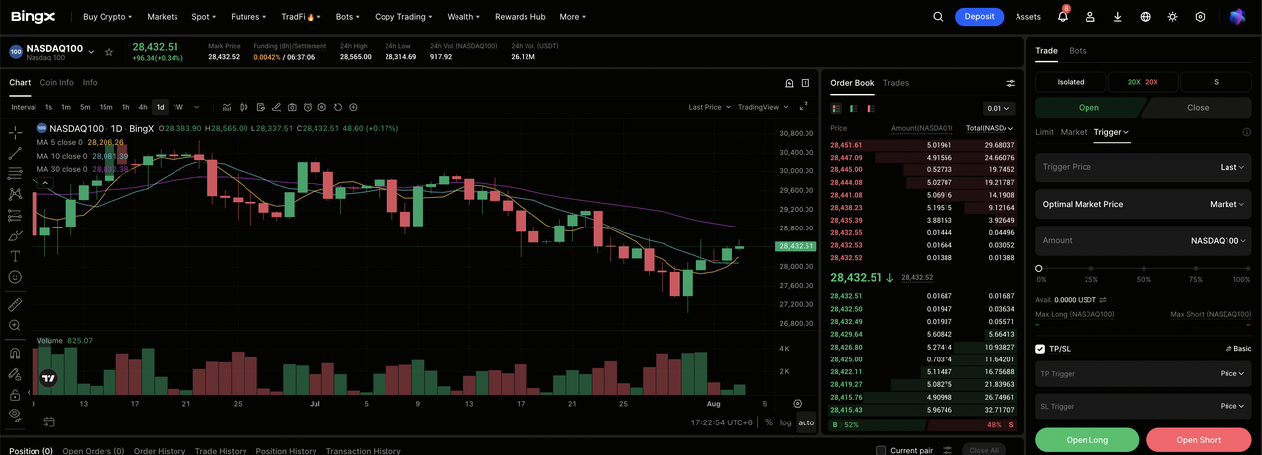Image resolution: width=1262 pixels, height=455 pixels.
Task: Add NASDAQ100 to favorites with star icon
Action: [x=109, y=51]
